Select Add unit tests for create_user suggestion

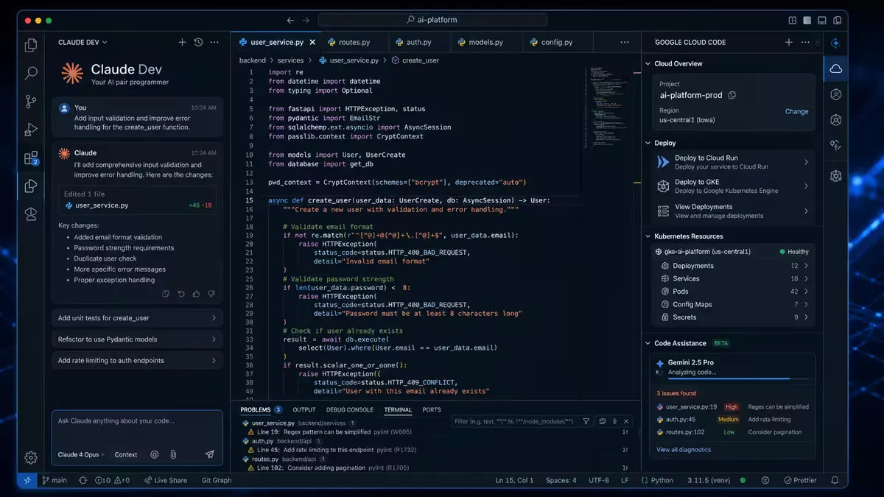(138, 318)
